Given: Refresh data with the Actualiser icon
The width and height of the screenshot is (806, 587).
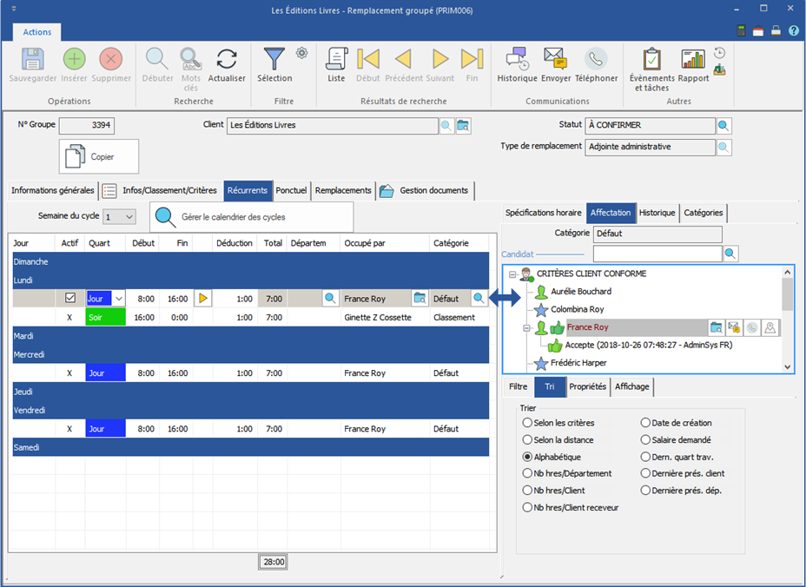Looking at the screenshot, I should [x=226, y=58].
